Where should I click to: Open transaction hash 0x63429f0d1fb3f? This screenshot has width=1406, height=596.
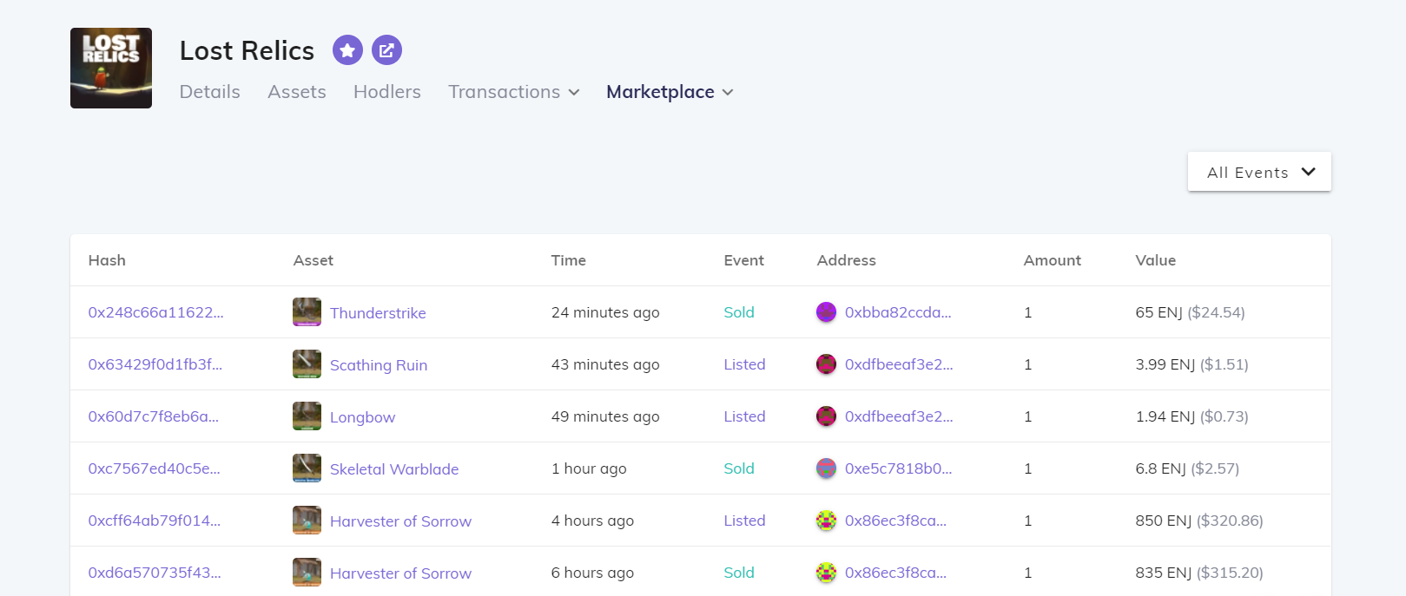click(155, 364)
